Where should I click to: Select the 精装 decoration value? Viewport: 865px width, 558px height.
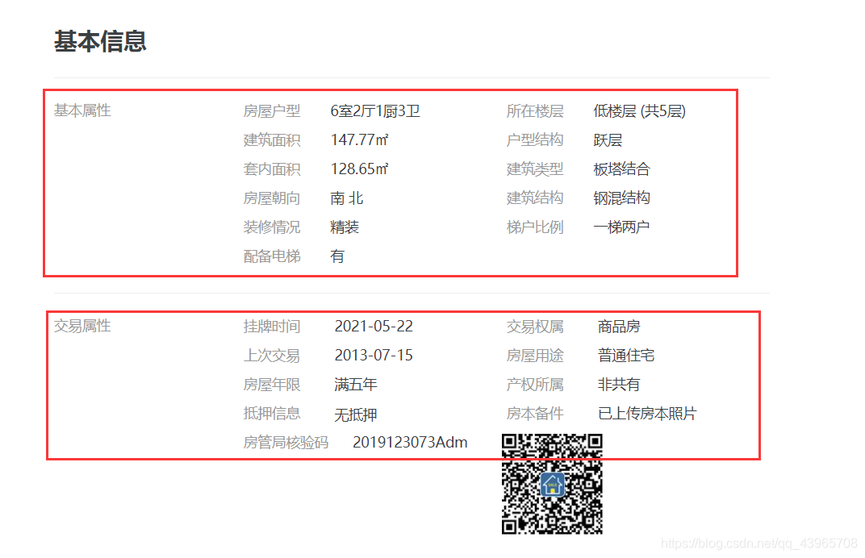pyautogui.click(x=345, y=227)
